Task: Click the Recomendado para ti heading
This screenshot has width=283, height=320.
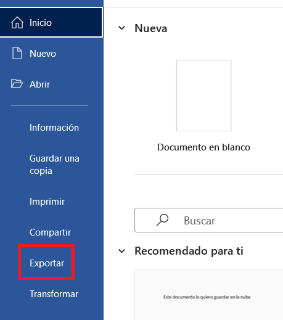Action: [x=189, y=251]
